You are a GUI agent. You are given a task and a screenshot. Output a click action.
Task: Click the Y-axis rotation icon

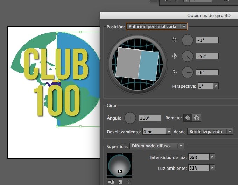pyautogui.click(x=175, y=56)
